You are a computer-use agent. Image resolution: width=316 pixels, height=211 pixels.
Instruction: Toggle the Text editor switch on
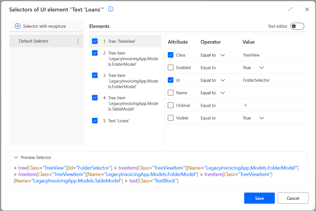coord(297,26)
